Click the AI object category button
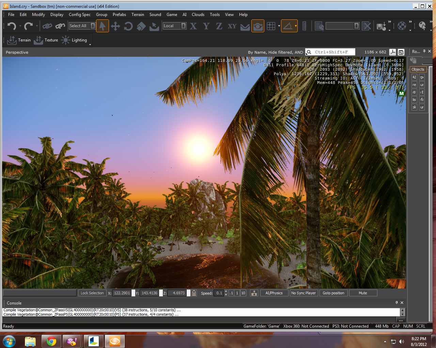The width and height of the screenshot is (436, 348). pos(414,77)
